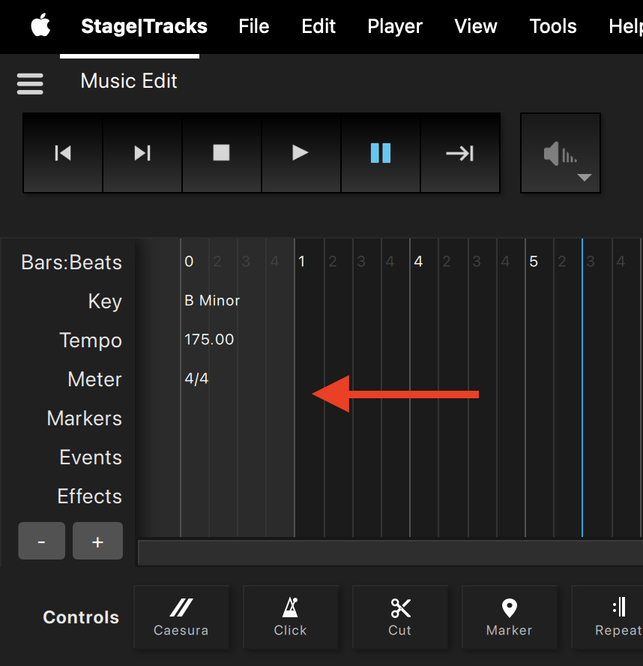Click the Music Edit title

129,81
